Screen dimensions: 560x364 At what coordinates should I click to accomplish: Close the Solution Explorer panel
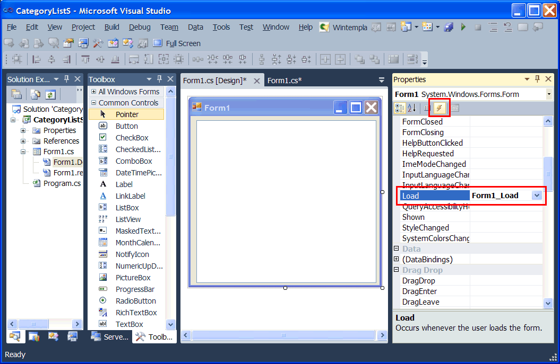coord(77,79)
